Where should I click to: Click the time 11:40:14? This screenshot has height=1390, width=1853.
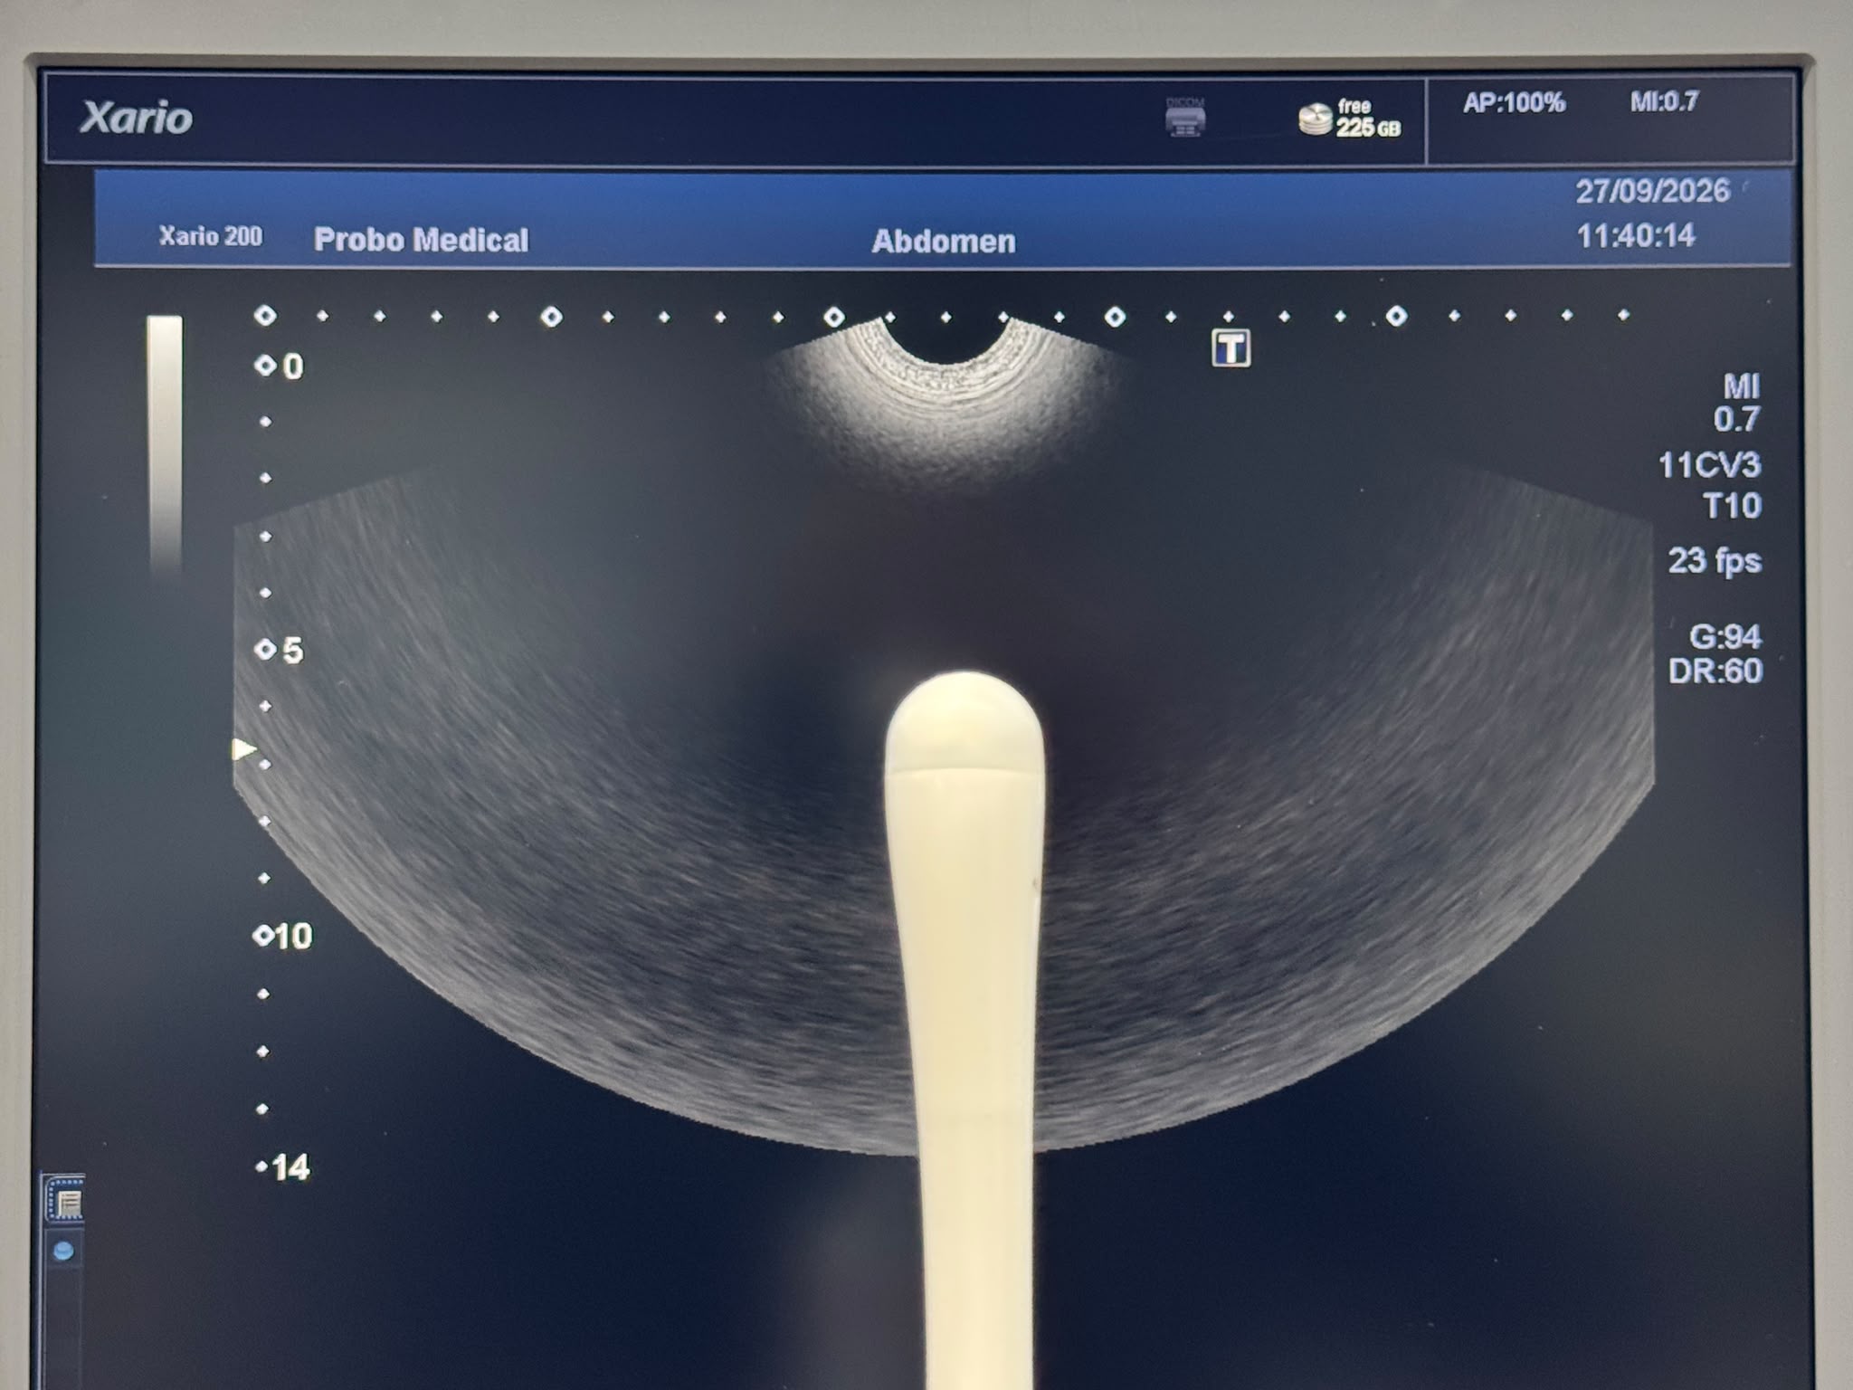click(x=1635, y=236)
